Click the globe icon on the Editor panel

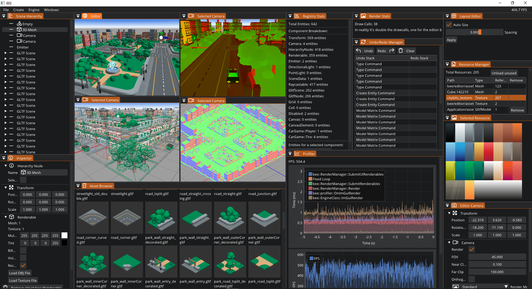85,16
